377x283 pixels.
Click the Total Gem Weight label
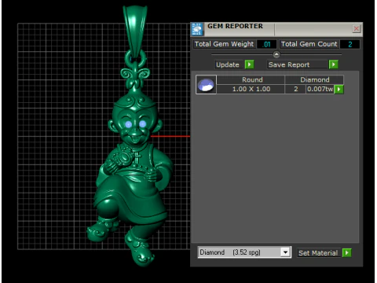point(224,44)
